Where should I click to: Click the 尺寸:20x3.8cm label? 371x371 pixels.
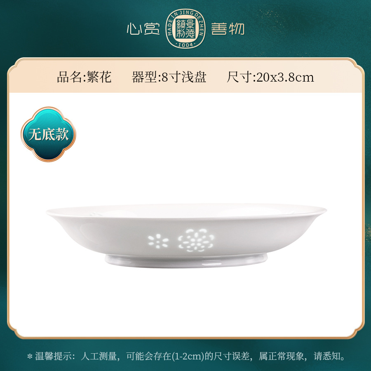tap(270, 77)
